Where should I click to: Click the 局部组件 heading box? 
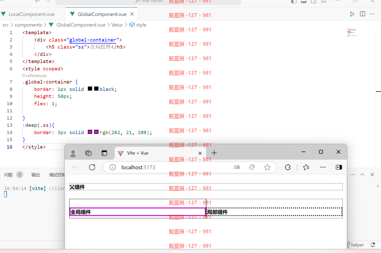pos(274,212)
